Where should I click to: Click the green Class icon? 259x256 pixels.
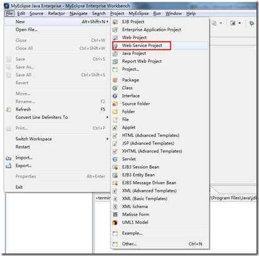click(x=115, y=88)
